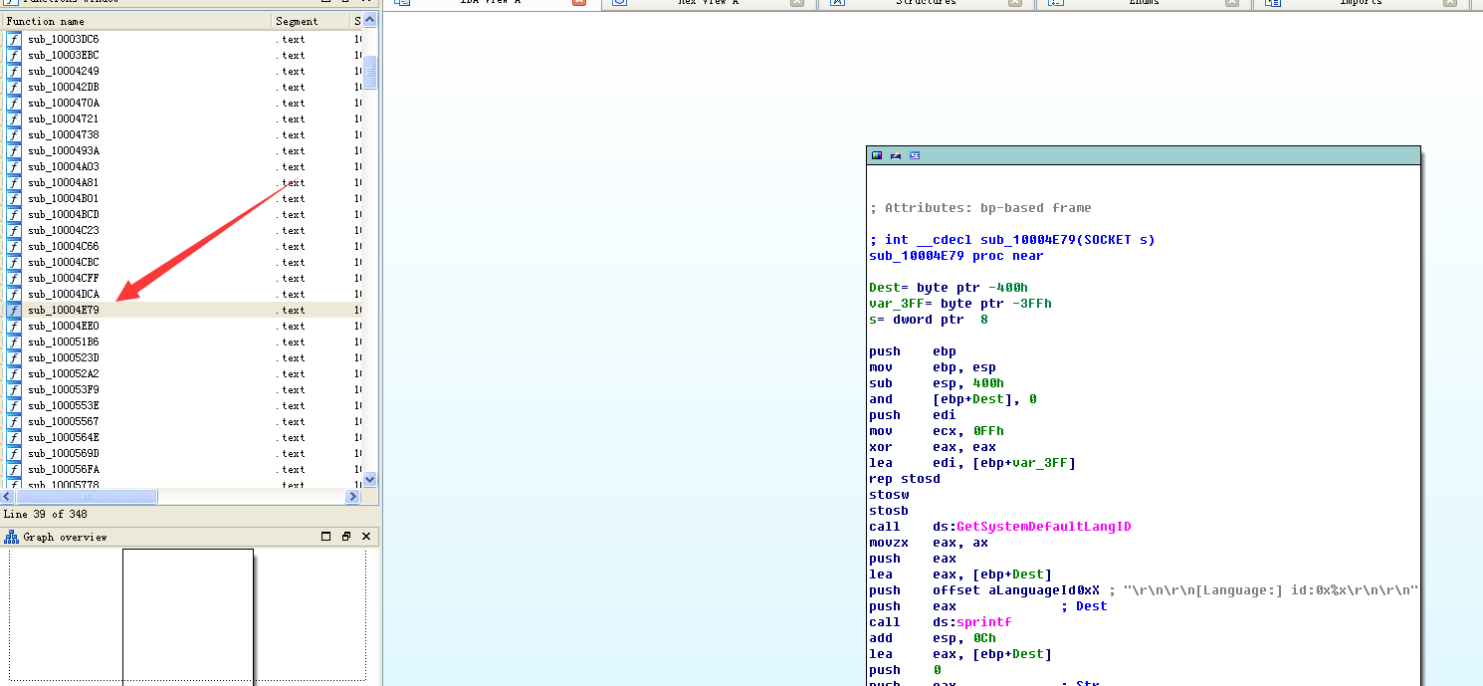
Task: Sort by the Segment column header
Action: 312,21
